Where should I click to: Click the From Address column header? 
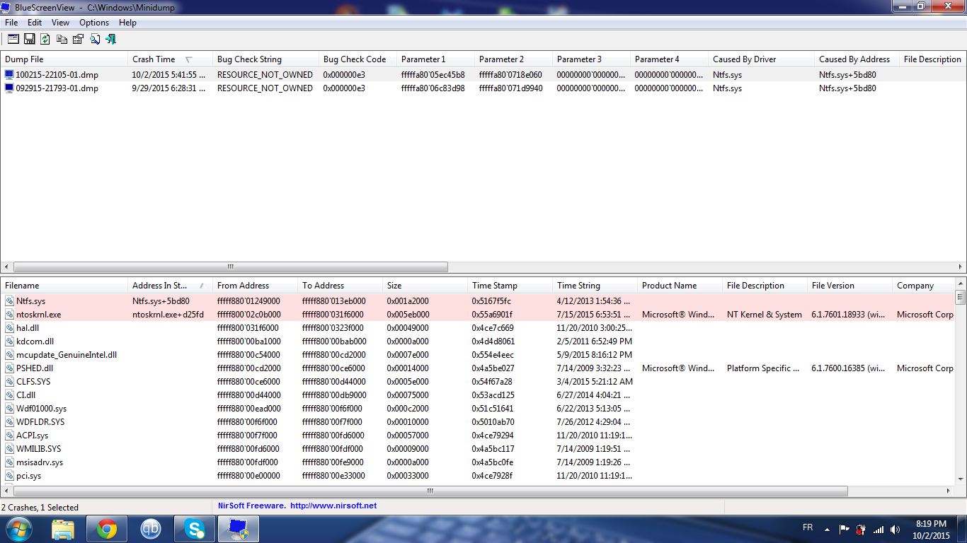click(x=255, y=286)
